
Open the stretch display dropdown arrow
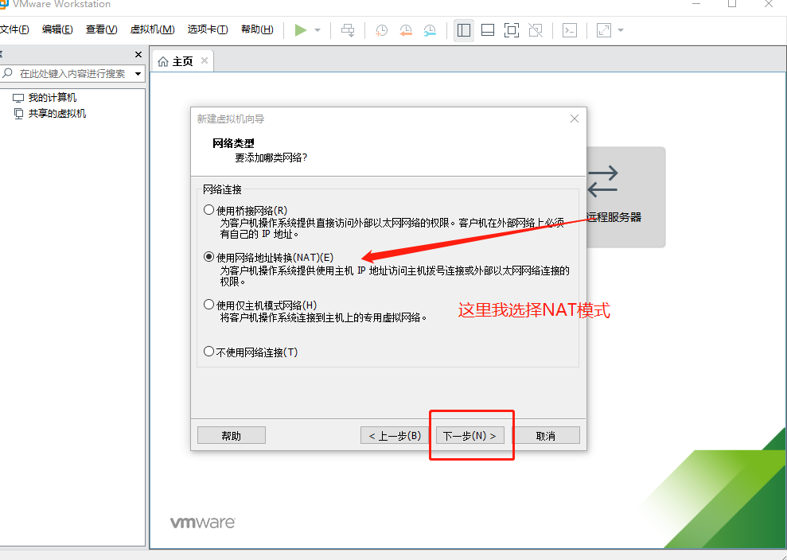pos(621,30)
